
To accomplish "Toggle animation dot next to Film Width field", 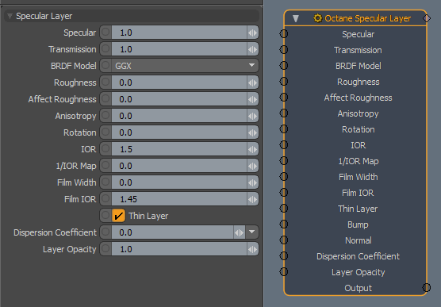I will 105,182.
